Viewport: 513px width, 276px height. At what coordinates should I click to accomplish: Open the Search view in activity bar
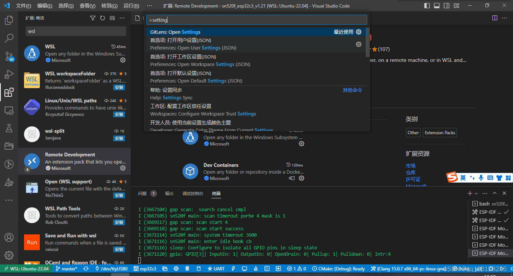point(9,38)
